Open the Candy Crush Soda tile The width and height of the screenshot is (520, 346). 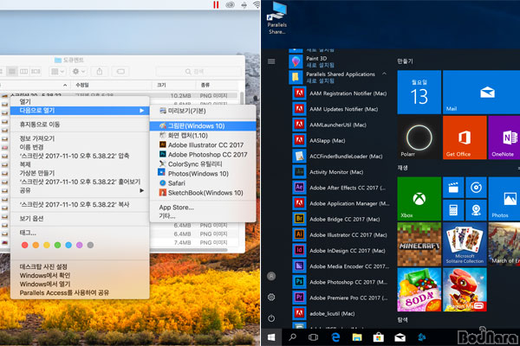pyautogui.click(x=419, y=290)
